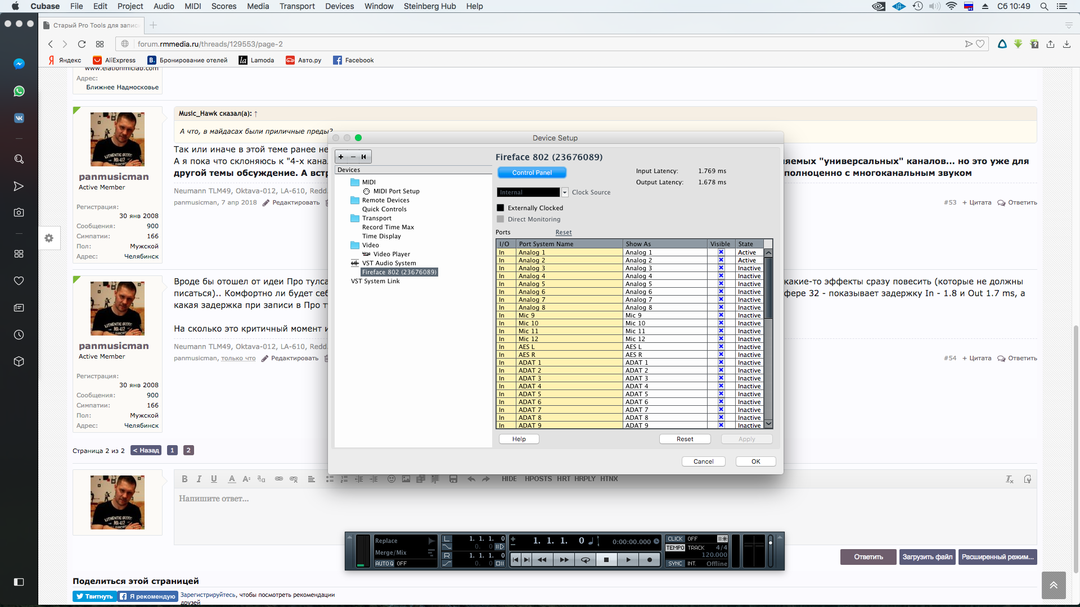Click the Record button in transport
The image size is (1080, 607).
point(650,560)
